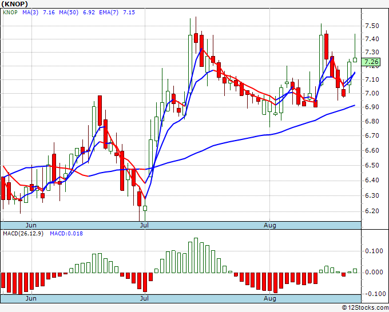Image resolution: width=389 pixels, height=312 pixels.
Task: Click Jul on price chart time axis
Action: pos(144,225)
